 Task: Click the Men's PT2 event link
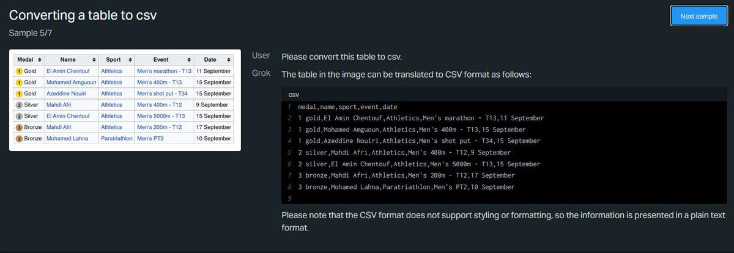point(150,139)
